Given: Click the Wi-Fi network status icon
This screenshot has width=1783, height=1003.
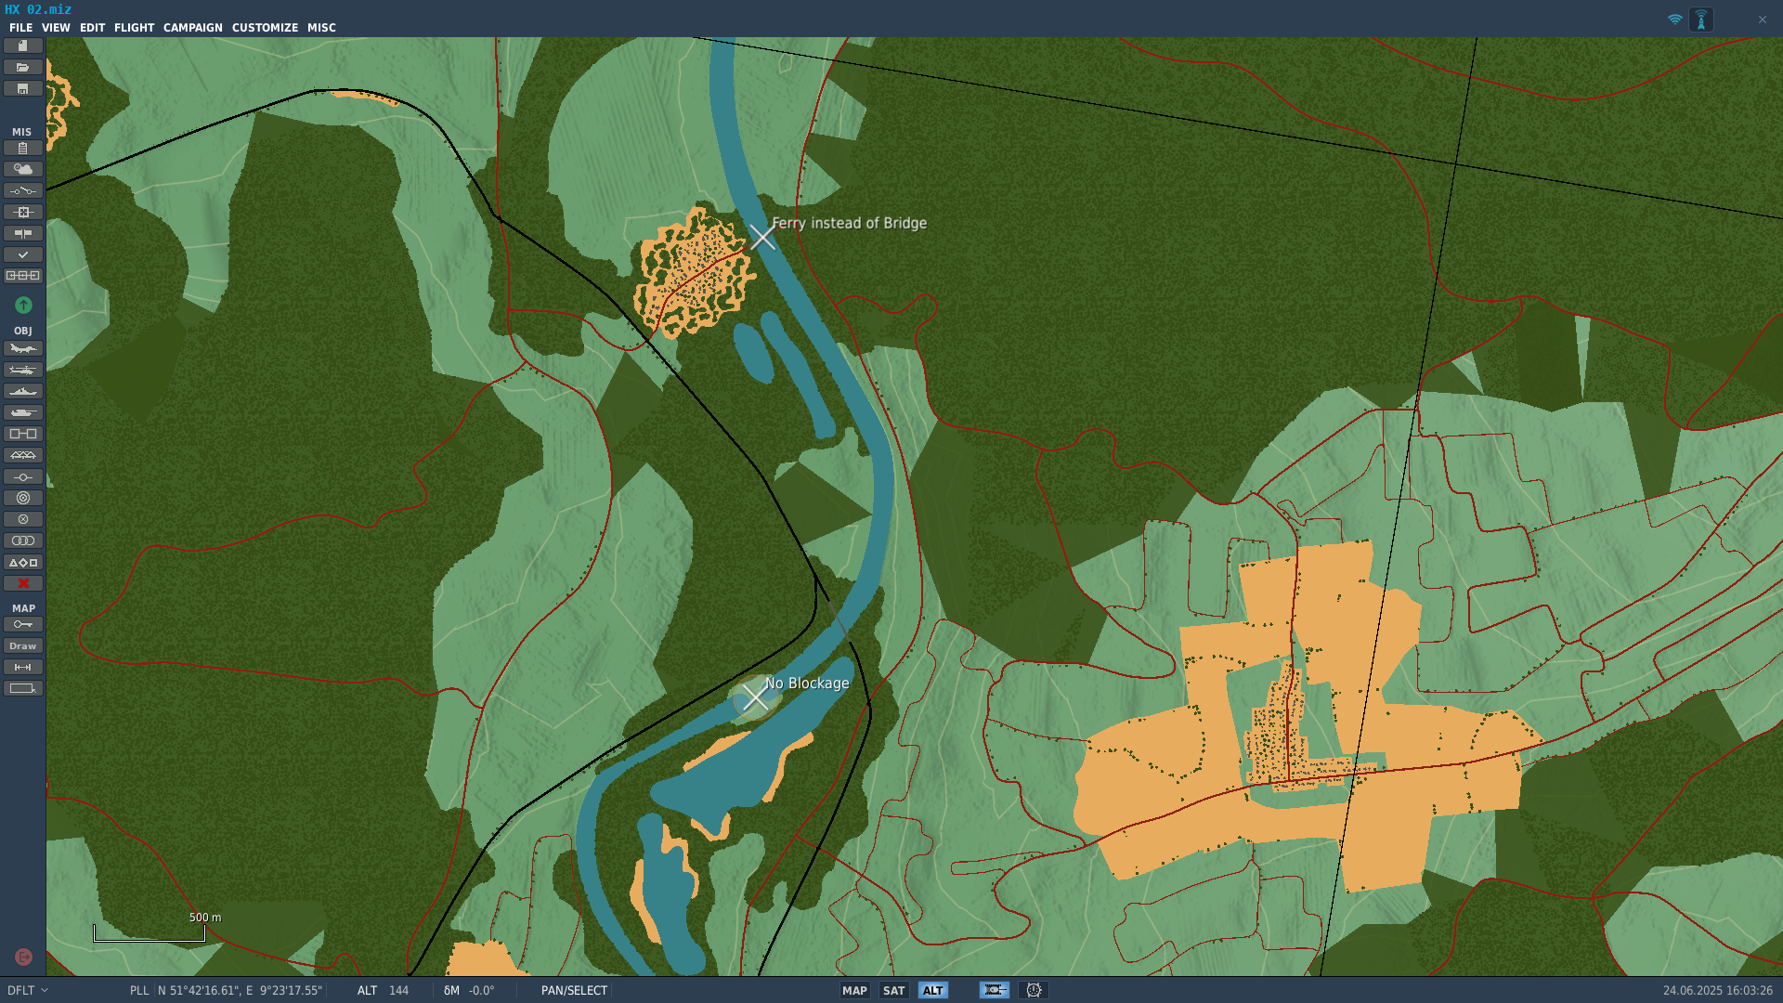Looking at the screenshot, I should point(1674,20).
